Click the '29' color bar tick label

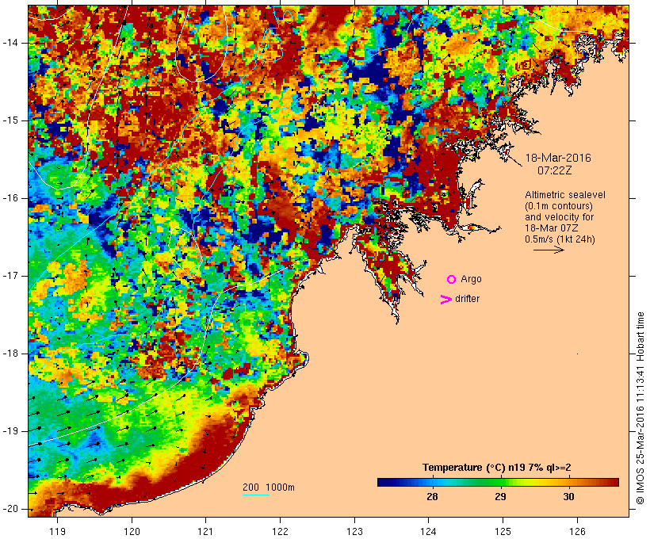coord(500,496)
